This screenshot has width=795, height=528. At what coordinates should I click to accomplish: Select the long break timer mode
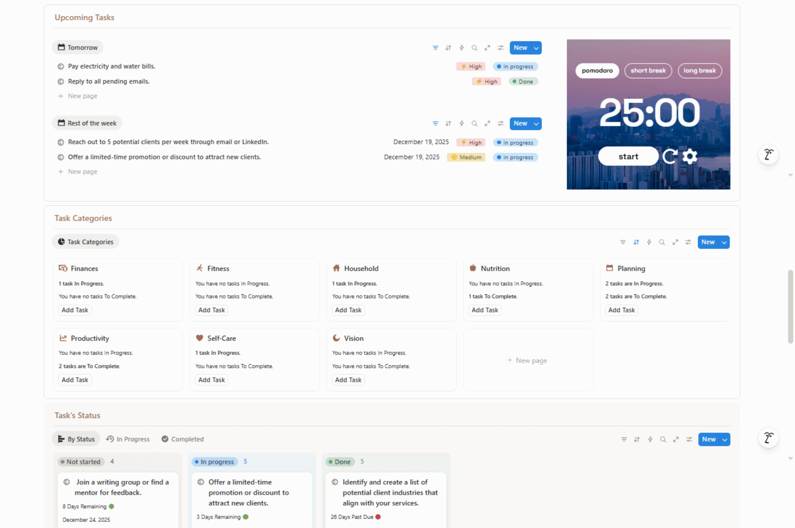pos(699,71)
